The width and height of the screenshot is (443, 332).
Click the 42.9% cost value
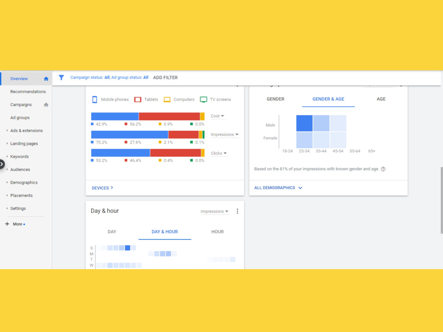(101, 124)
